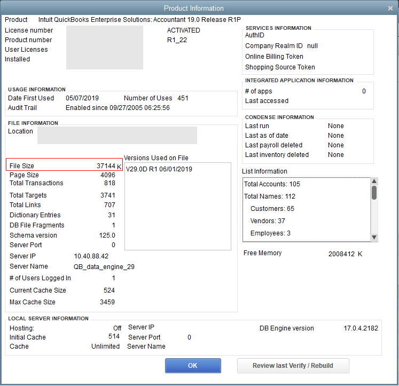The height and width of the screenshot is (386, 399).
Task: Close the Product Information dialog
Action: click(390, 9)
